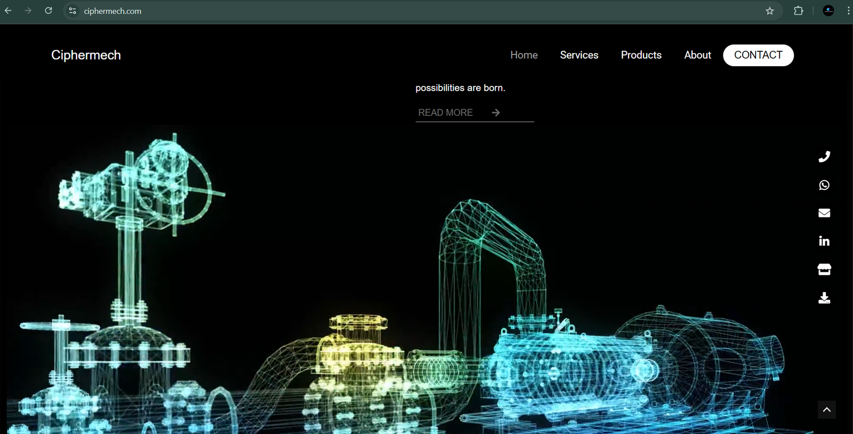Reload the ciphermech.com page

click(x=49, y=11)
